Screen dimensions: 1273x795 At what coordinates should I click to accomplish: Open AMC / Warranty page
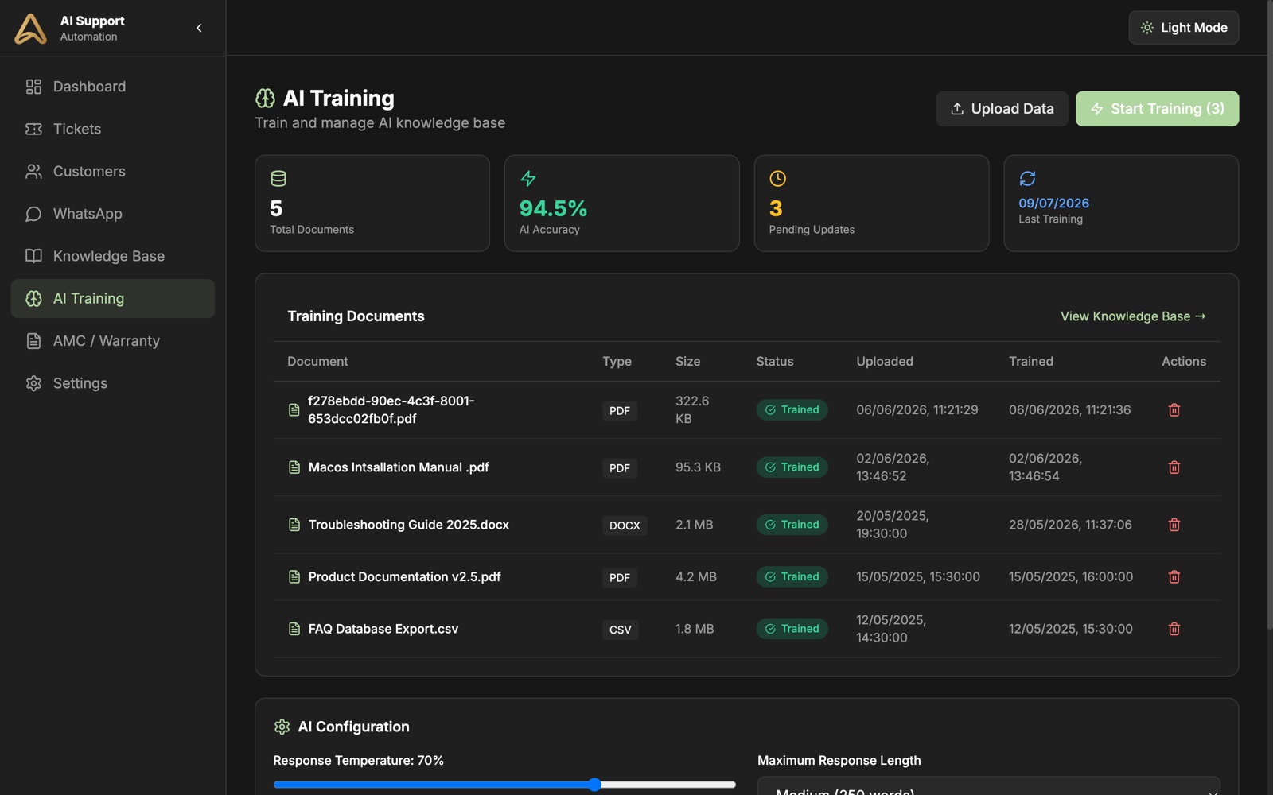[113, 341]
